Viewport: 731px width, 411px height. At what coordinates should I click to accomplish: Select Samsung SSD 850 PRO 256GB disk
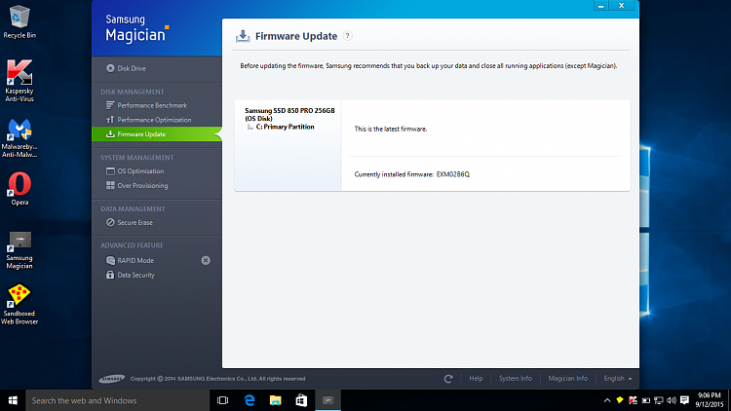[289, 114]
